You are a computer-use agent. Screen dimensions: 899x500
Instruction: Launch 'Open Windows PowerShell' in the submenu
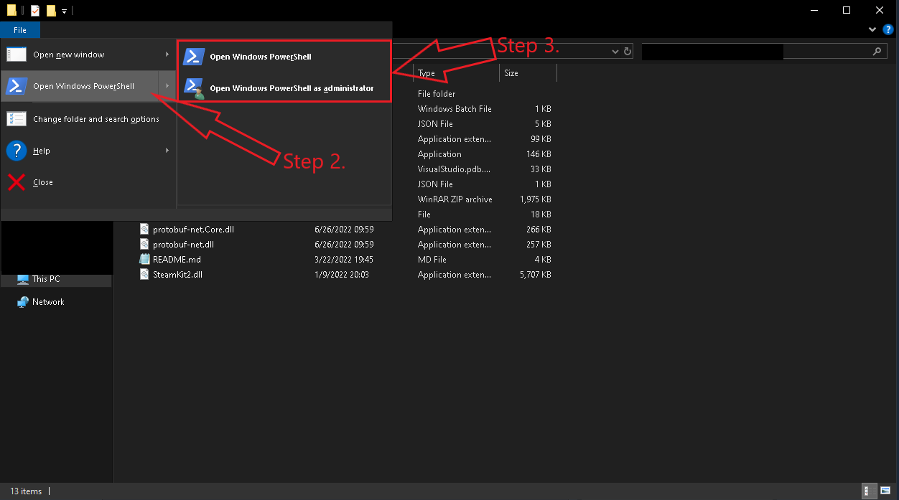tap(284, 57)
